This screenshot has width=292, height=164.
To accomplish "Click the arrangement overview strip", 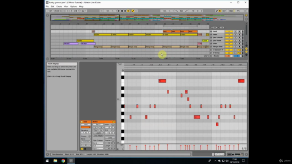I will click(147, 18).
